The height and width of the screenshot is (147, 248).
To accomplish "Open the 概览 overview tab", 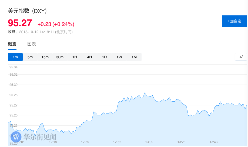I will [12, 44].
